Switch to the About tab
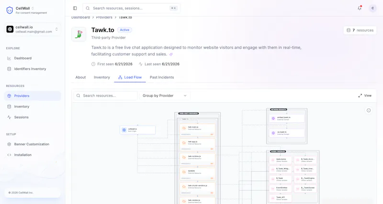This screenshot has height=204, width=383. 80,77
